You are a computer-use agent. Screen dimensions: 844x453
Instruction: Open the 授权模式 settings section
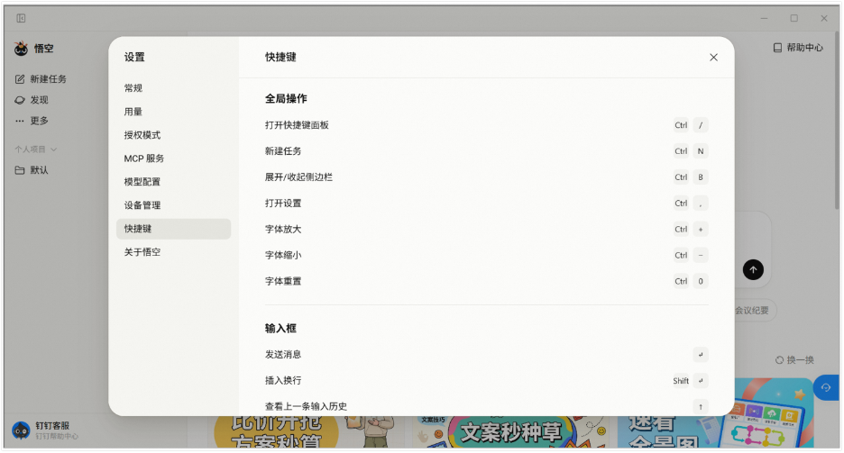tap(173, 135)
